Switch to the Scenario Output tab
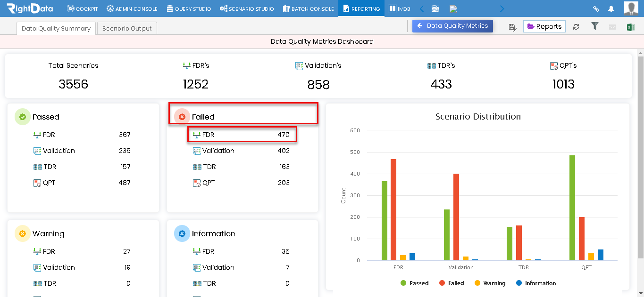 127,28
